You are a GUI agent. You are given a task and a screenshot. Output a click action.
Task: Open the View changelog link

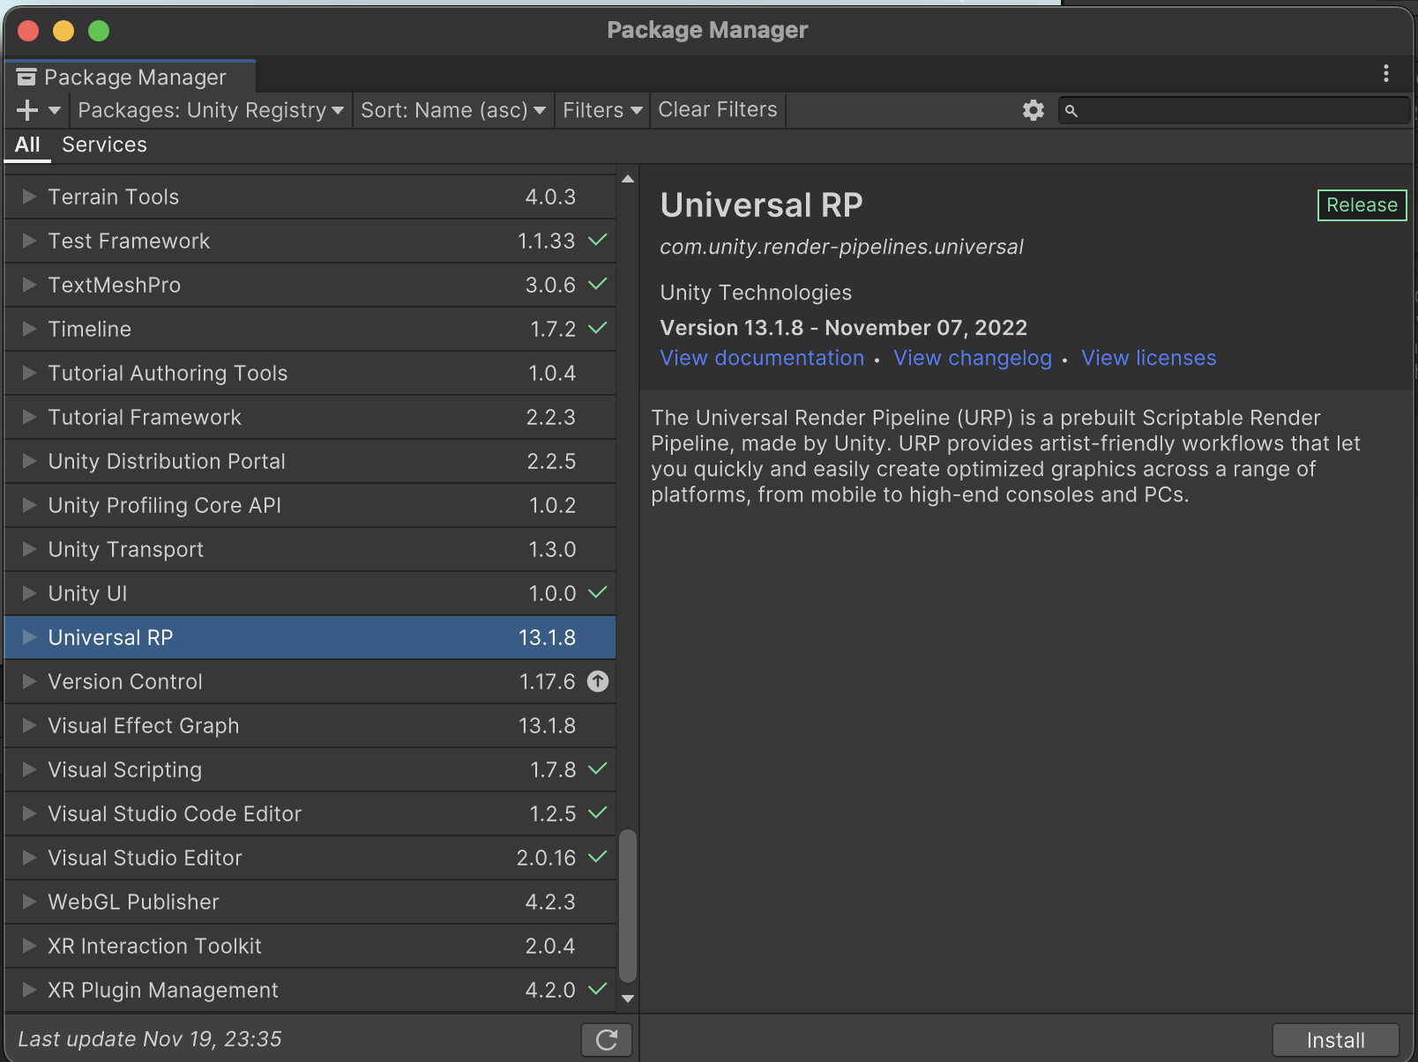click(973, 358)
